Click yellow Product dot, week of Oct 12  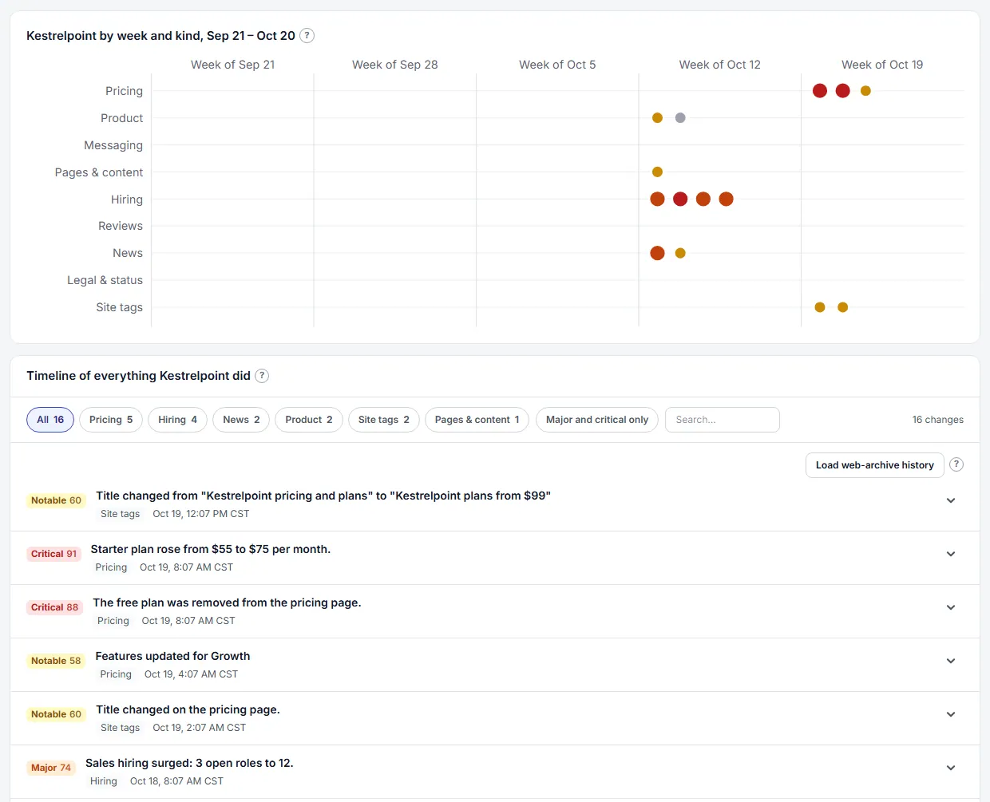(657, 118)
